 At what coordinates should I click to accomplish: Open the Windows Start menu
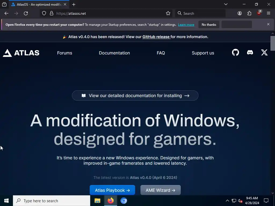point(6,201)
